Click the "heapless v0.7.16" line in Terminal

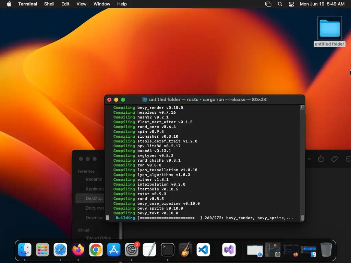click(x=156, y=112)
